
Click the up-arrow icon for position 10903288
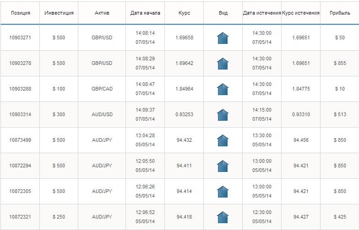(223, 89)
